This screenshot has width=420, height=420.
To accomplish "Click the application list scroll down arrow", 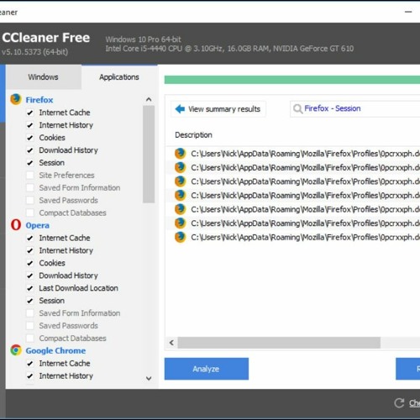I will click(149, 379).
